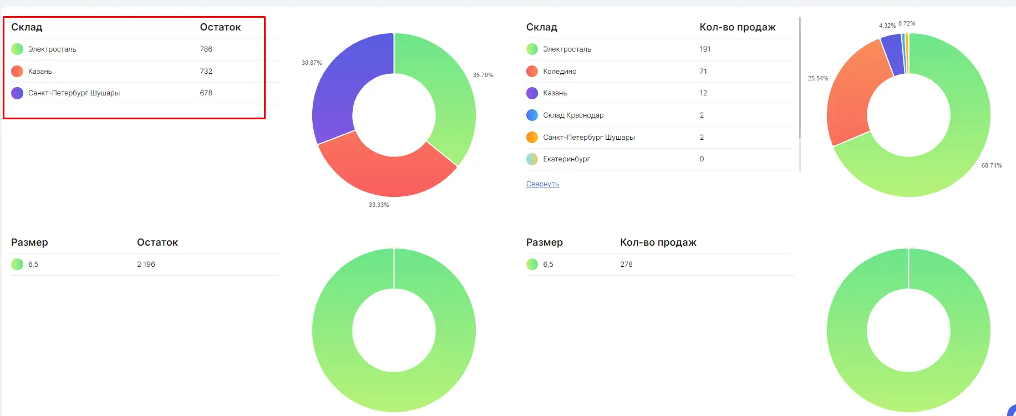Click the 33.33% chart label
The width and height of the screenshot is (1016, 416).
tap(379, 205)
